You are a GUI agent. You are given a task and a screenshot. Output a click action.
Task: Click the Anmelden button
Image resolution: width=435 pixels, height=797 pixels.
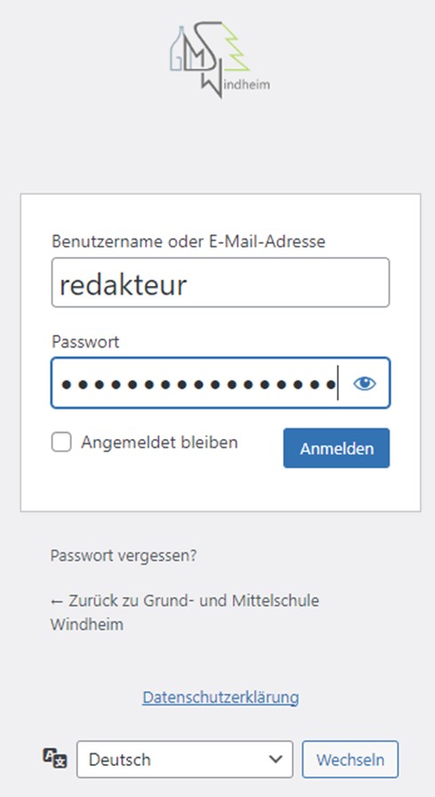pos(336,448)
